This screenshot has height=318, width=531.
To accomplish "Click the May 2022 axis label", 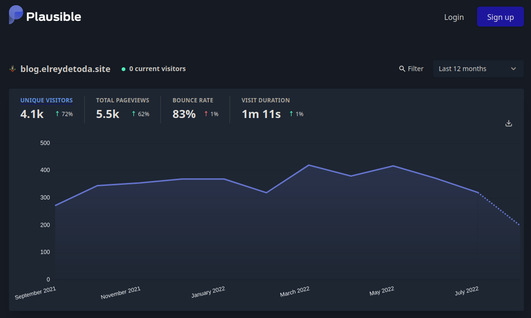I will pyautogui.click(x=381, y=291).
